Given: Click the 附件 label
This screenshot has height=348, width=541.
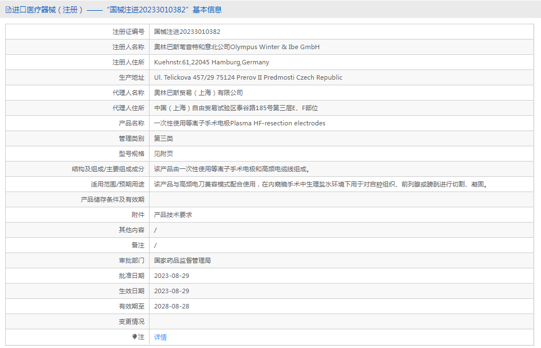Looking at the screenshot, I should 138,215.
